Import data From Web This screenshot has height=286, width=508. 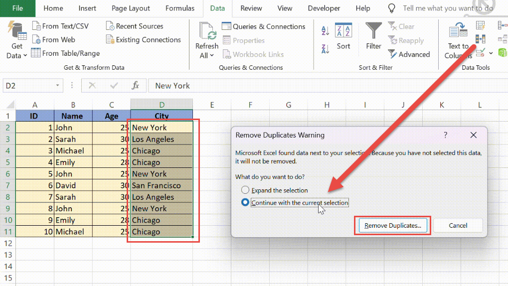tap(54, 39)
